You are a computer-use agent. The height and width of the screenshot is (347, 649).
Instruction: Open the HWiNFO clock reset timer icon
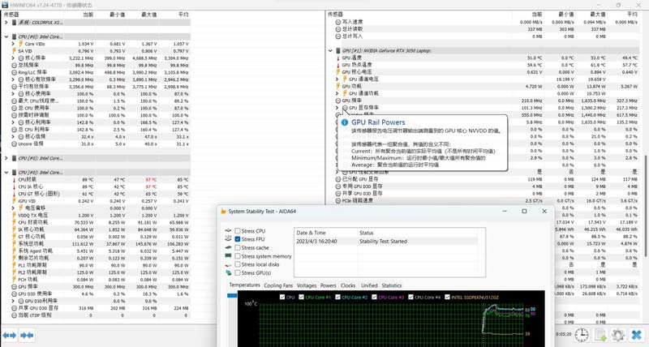pyautogui.click(x=582, y=335)
